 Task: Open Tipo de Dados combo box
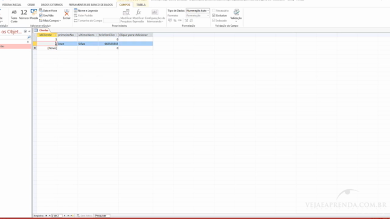coord(197,11)
